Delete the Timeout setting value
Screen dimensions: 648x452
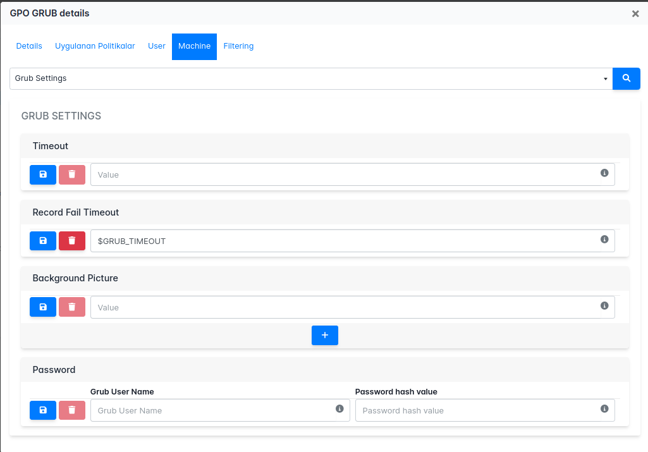point(72,174)
